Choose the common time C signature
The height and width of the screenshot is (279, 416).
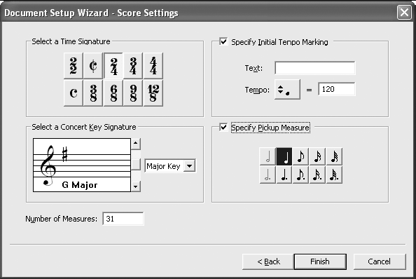pos(74,93)
